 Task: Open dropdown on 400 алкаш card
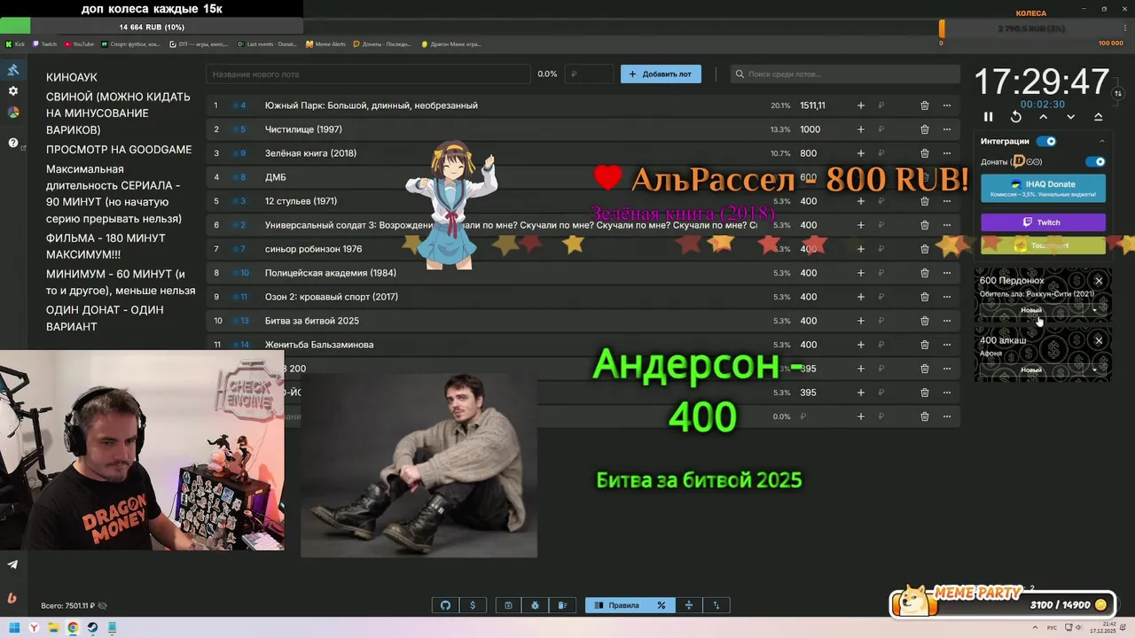(1094, 370)
